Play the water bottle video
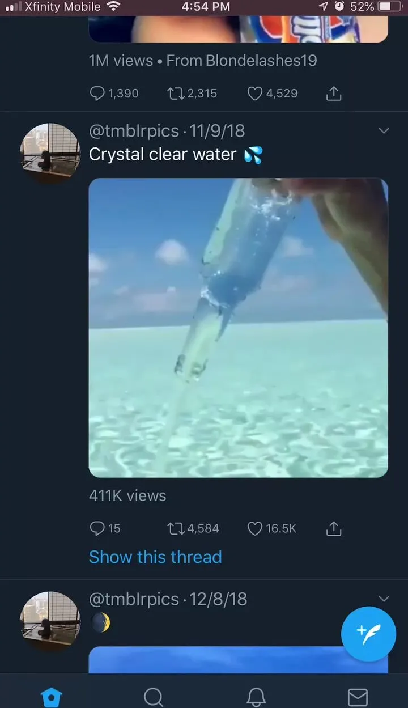 [x=238, y=328]
